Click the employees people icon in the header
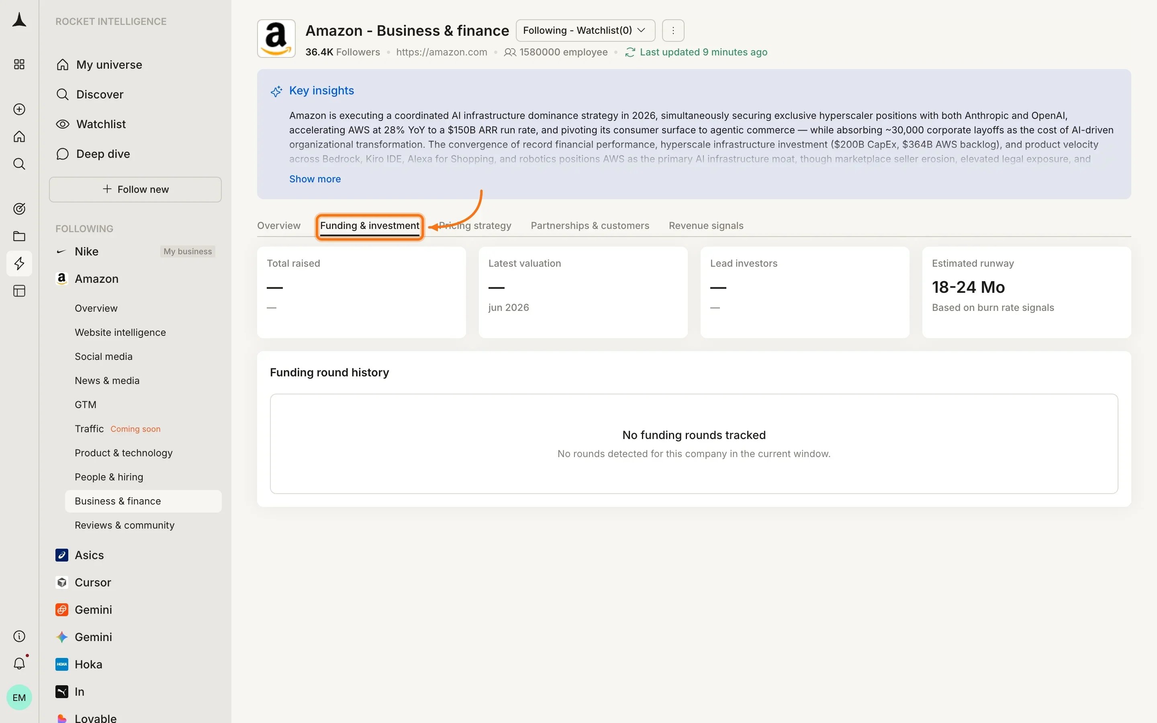The image size is (1157, 723). pyautogui.click(x=510, y=52)
